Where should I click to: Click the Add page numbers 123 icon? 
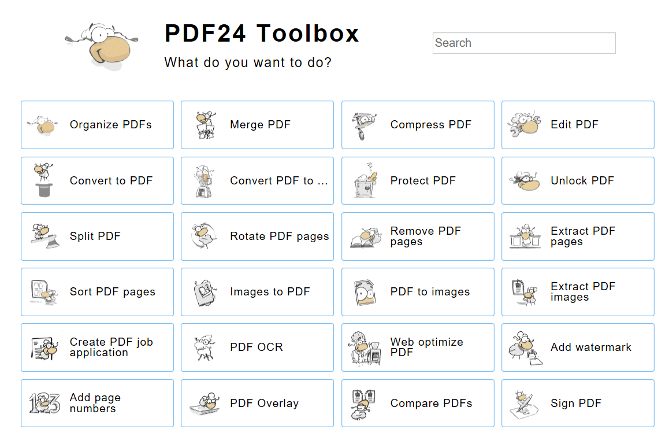click(44, 403)
